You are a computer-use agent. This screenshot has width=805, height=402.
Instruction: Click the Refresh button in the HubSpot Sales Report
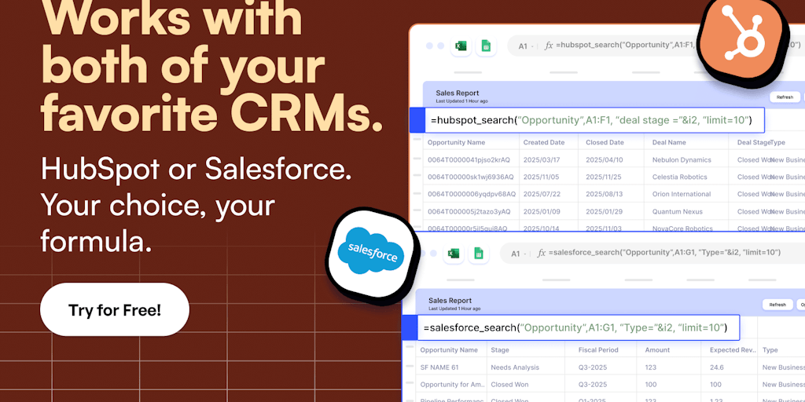785,97
